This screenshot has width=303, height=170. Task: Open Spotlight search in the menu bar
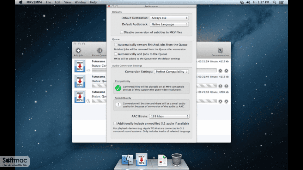[274, 2]
